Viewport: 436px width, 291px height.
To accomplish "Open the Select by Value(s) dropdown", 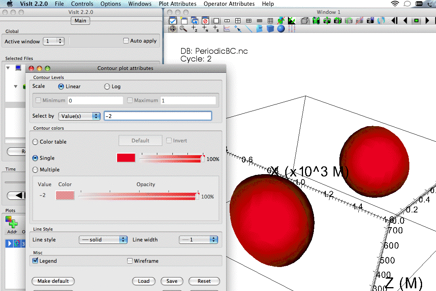I will click(79, 116).
